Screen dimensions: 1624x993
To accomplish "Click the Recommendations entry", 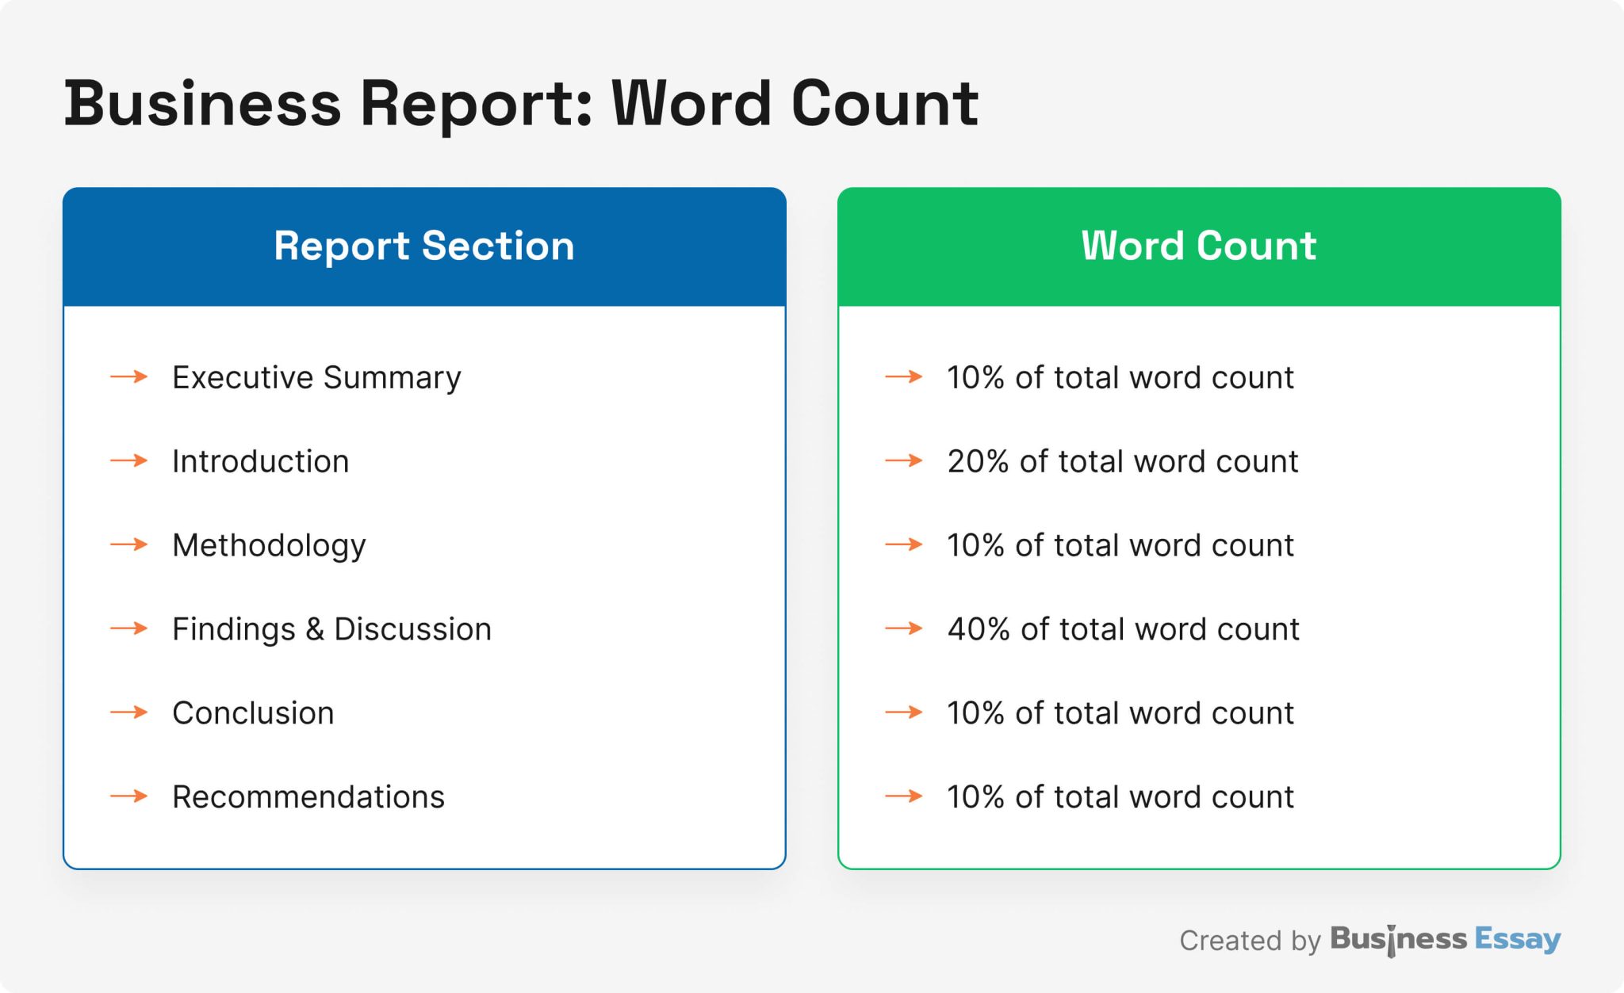I will coord(308,798).
